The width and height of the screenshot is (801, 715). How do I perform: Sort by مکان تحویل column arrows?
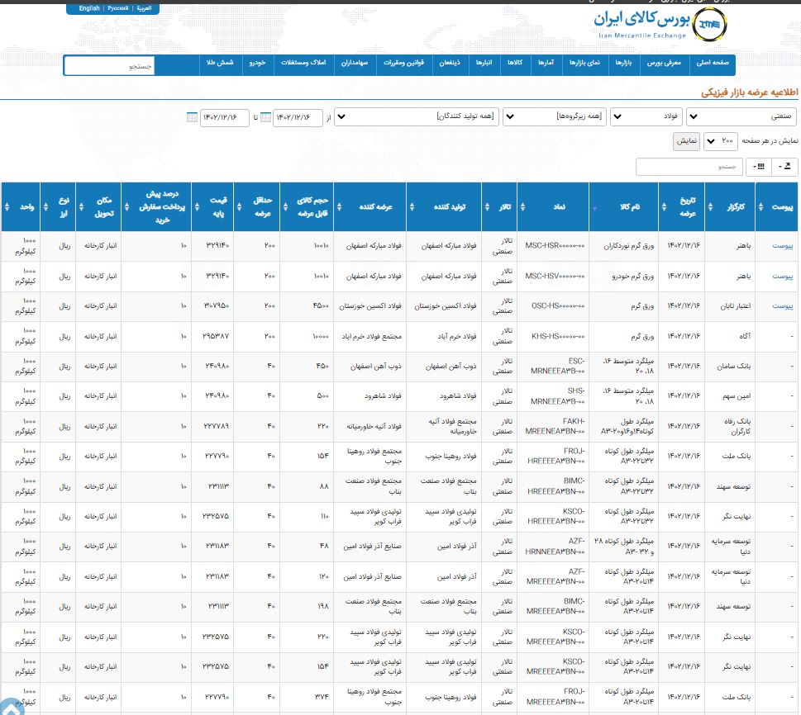point(81,206)
